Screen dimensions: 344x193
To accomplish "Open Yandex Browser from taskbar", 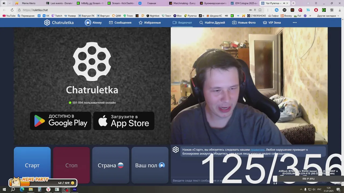I will click(x=48, y=190).
